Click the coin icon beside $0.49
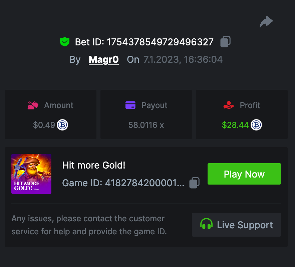The width and height of the screenshot is (295, 267). 62,125
